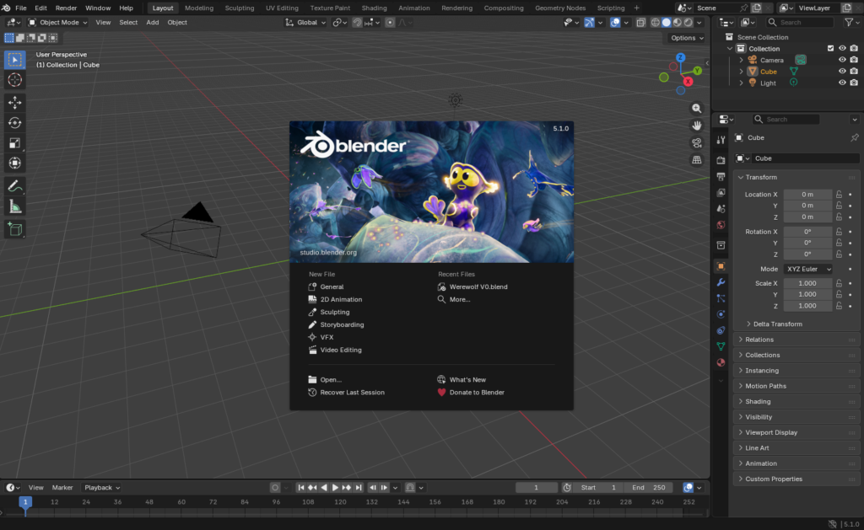Select the Measure tool

(x=15, y=206)
